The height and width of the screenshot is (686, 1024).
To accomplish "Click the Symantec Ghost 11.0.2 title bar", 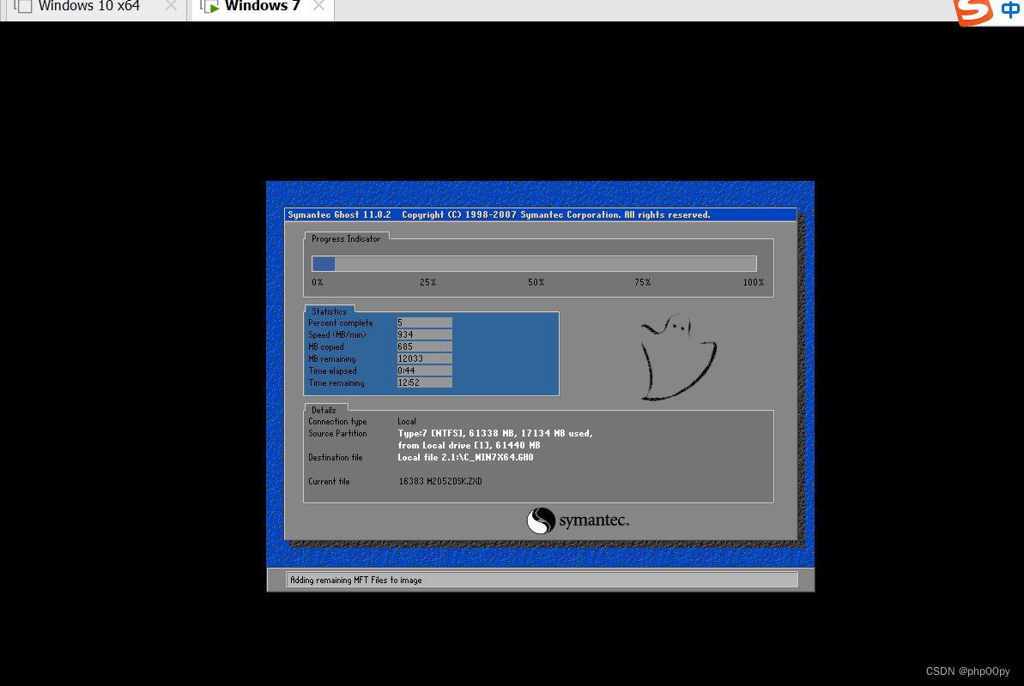I will 541,214.
